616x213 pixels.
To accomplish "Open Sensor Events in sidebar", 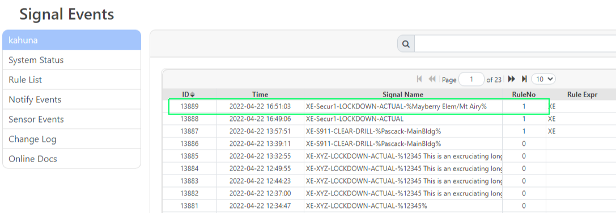I will (71, 119).
